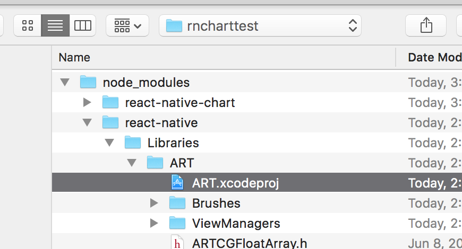The height and width of the screenshot is (249, 462).
Task: Collapse the Libraries folder
Action: tap(109, 143)
